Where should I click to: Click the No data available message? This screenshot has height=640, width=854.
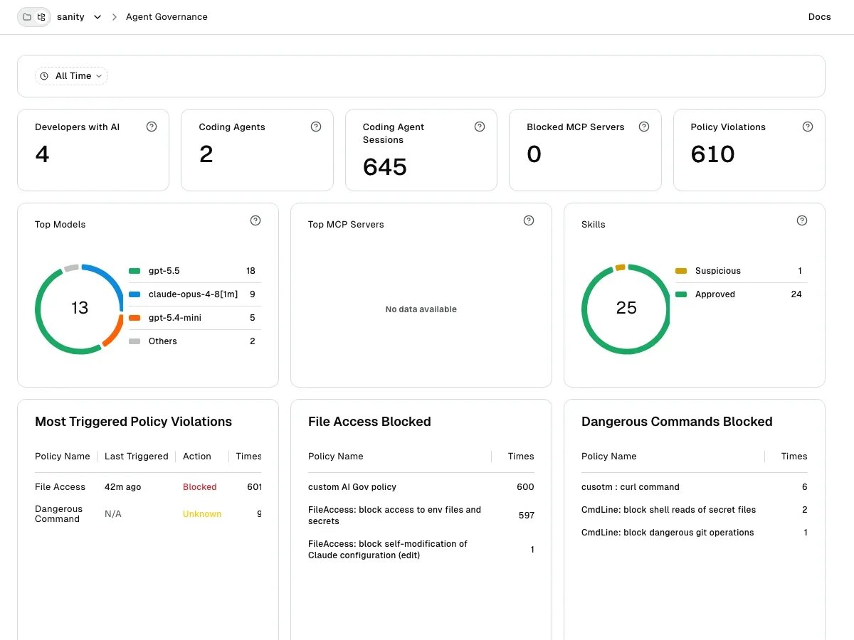pos(421,309)
